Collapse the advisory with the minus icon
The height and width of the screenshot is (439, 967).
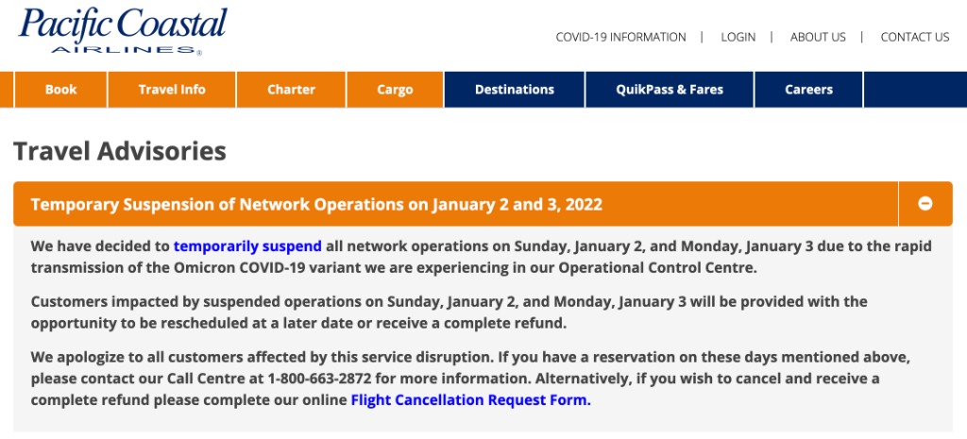click(925, 204)
